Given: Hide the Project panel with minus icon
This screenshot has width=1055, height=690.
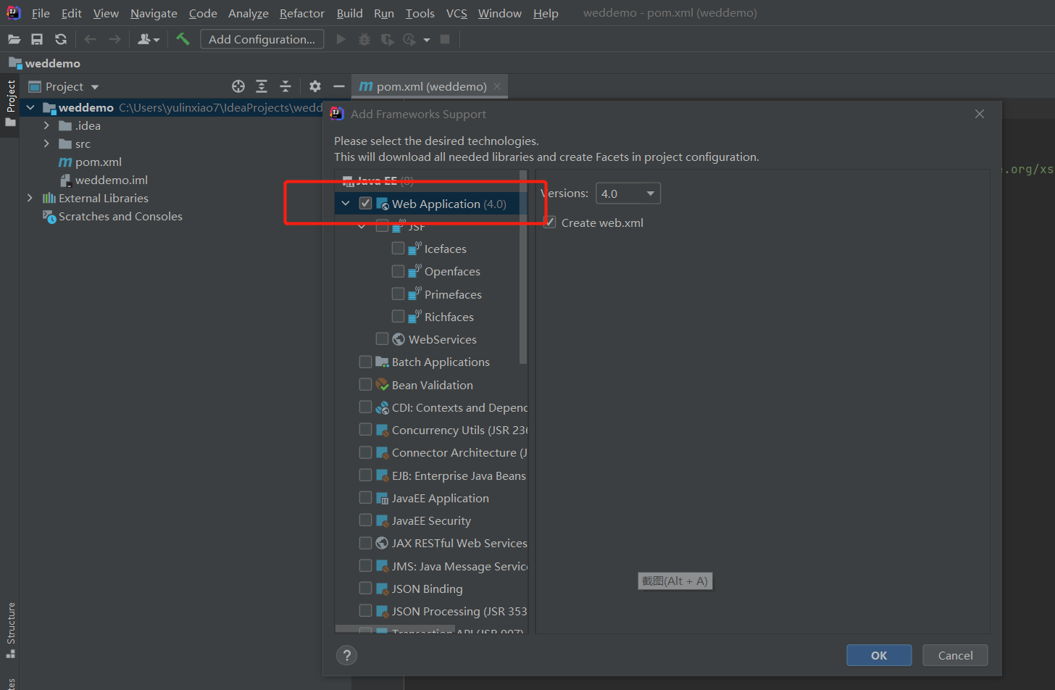Looking at the screenshot, I should coord(338,86).
